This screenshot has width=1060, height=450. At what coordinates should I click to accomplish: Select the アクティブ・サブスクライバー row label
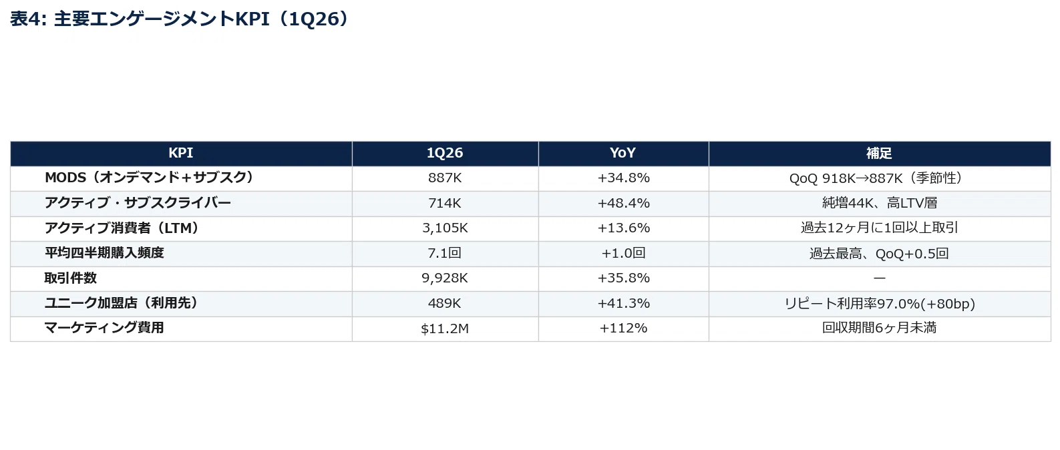point(138,203)
